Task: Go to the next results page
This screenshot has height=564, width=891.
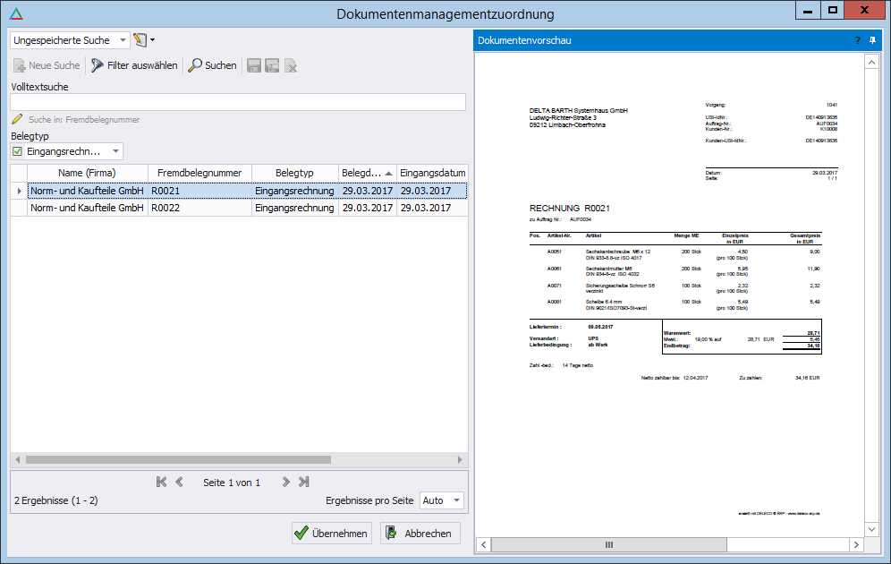Action: [x=286, y=482]
